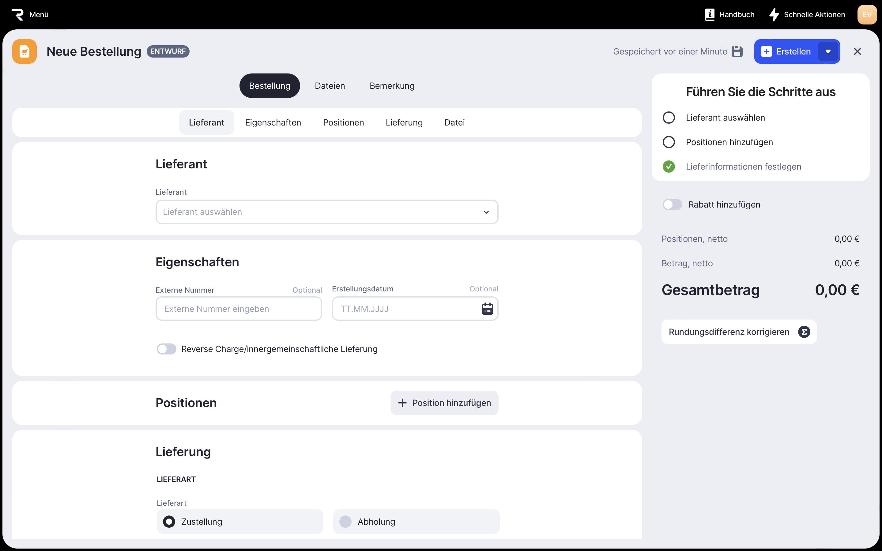
Task: Click the Lieferant auswählen step circle
Action: (669, 118)
